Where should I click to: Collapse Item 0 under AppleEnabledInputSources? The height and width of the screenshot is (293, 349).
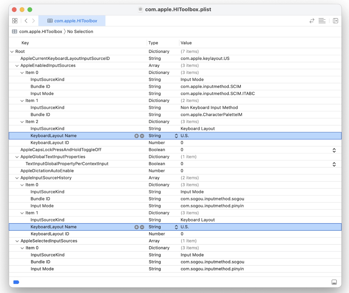click(x=22, y=73)
